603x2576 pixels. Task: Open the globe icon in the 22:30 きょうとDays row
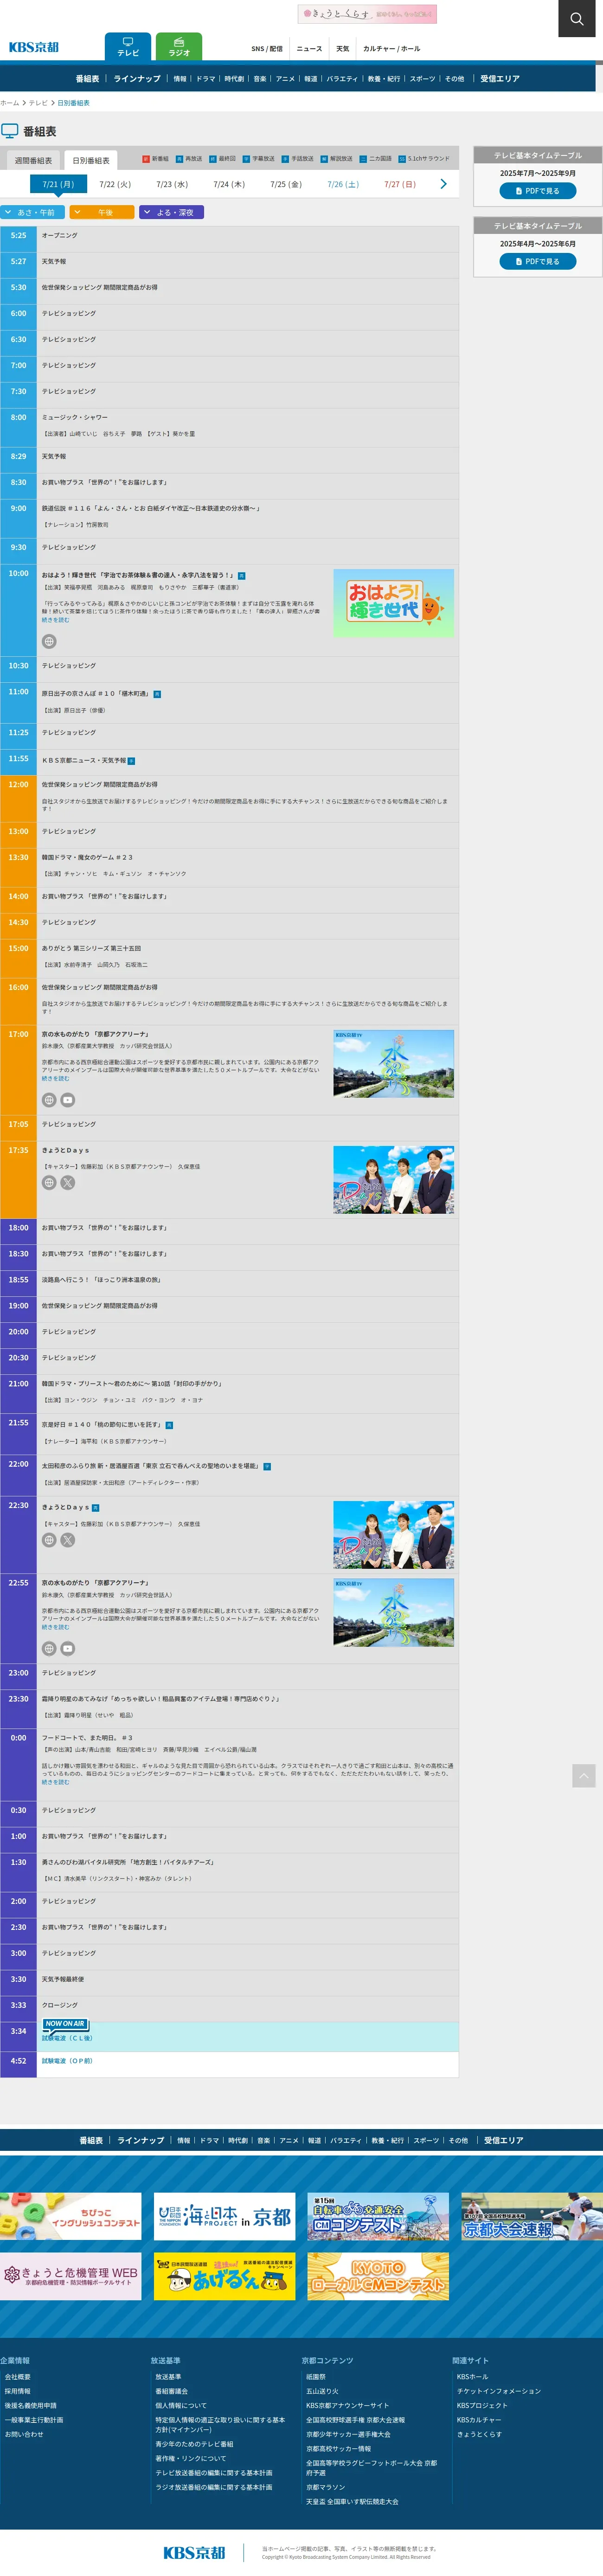pyautogui.click(x=49, y=1540)
